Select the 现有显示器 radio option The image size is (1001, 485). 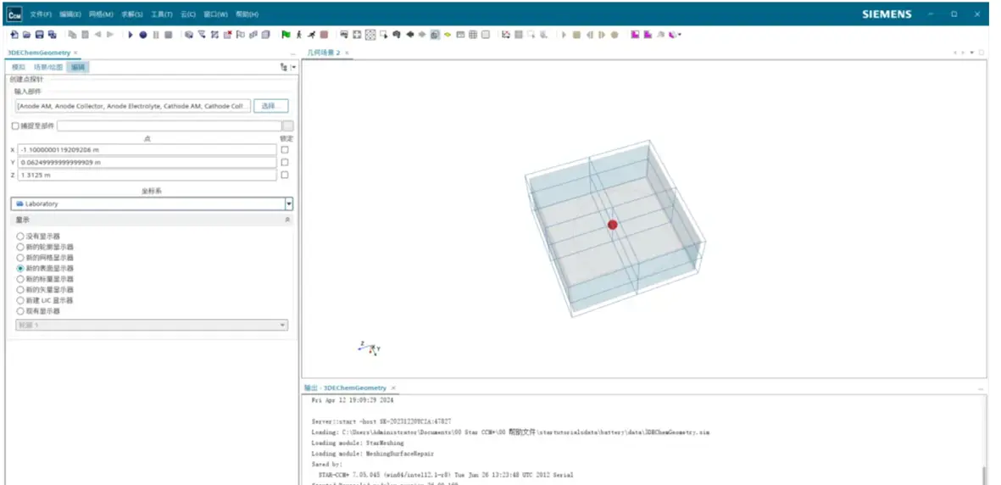click(x=20, y=311)
